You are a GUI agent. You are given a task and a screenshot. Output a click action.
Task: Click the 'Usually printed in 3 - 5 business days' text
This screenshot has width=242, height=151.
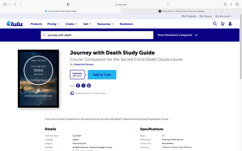click(x=90, y=93)
